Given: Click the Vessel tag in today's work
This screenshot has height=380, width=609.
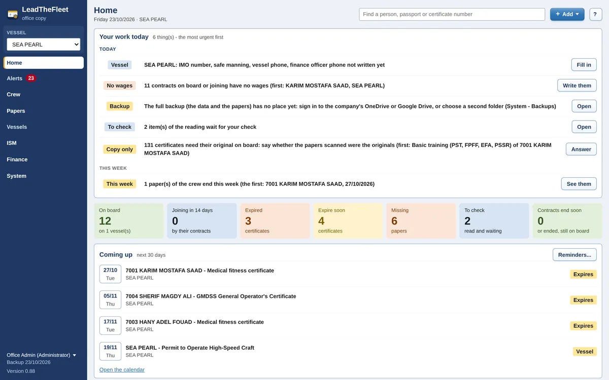Looking at the screenshot, I should tap(120, 65).
